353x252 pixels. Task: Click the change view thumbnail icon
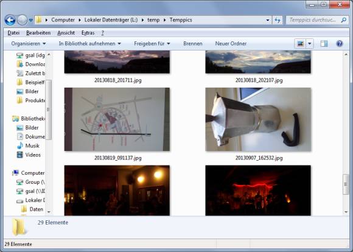click(300, 43)
